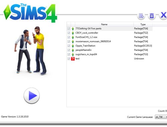Select the CBOY_cock_controller entry
Viewport: 167px width, 127px height.
pos(87,33)
